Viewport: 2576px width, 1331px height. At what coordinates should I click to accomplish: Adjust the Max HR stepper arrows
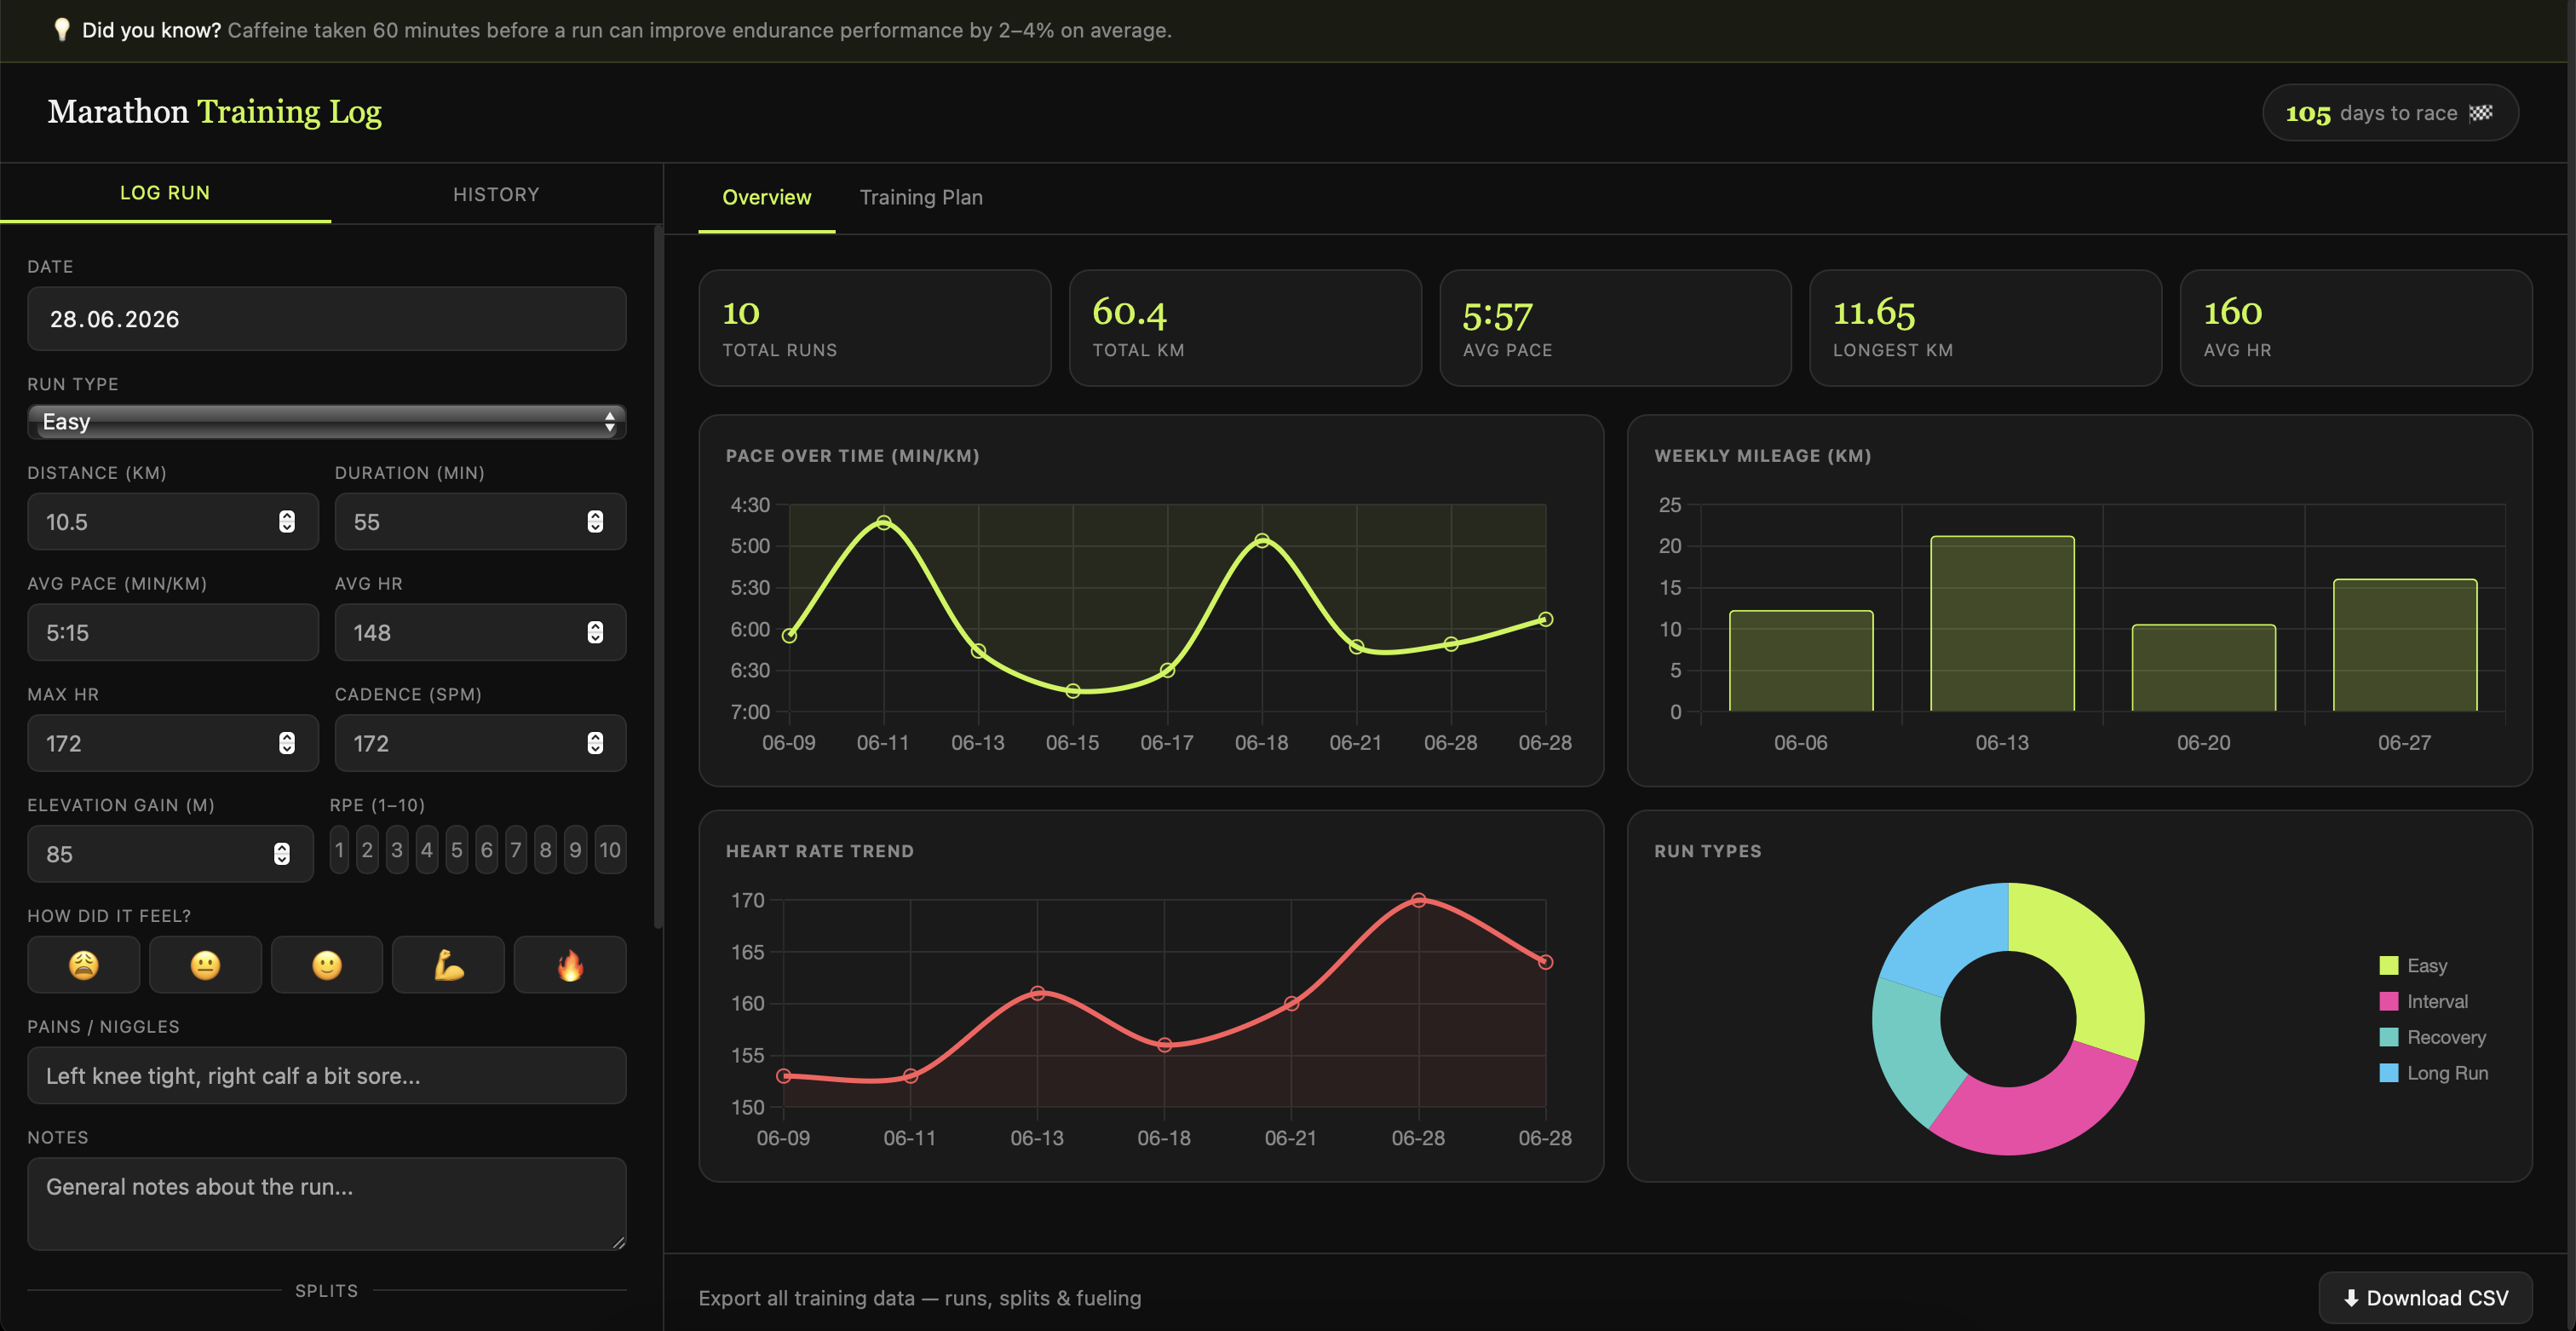[287, 744]
